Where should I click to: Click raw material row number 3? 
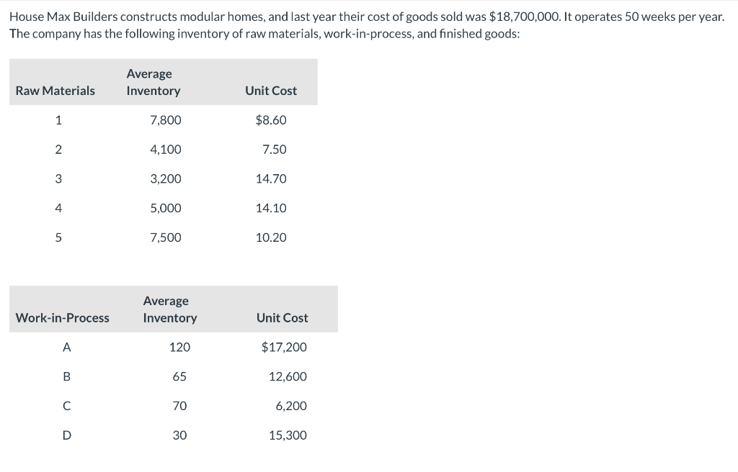click(x=58, y=178)
